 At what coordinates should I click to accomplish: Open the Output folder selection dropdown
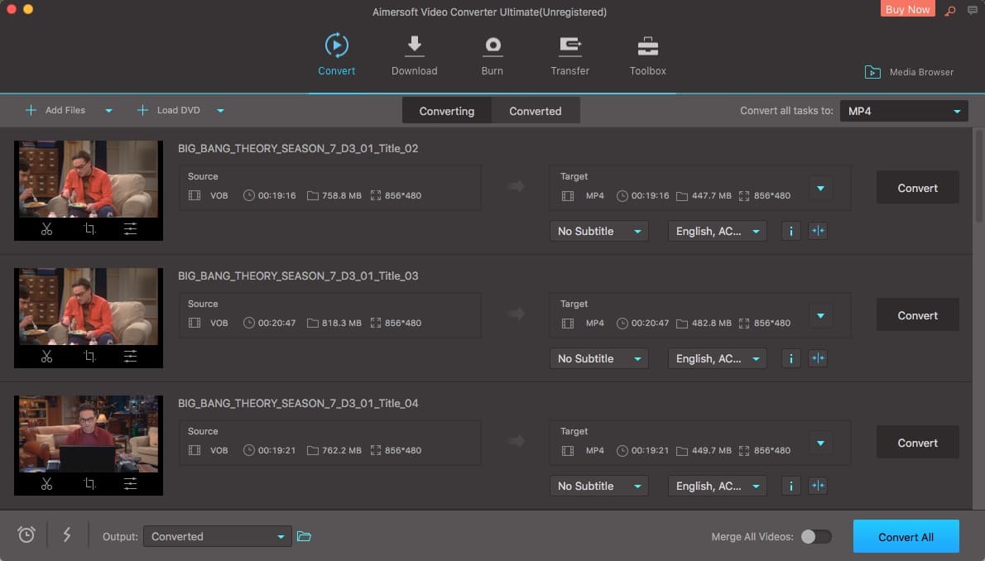(218, 536)
